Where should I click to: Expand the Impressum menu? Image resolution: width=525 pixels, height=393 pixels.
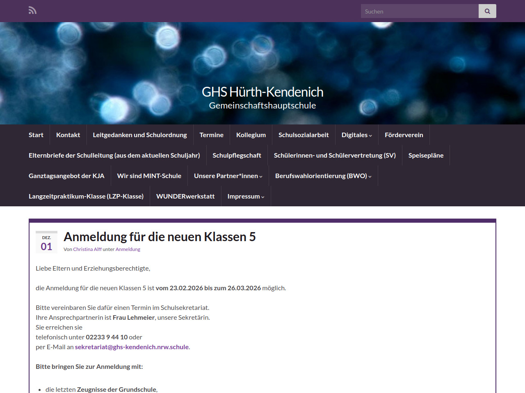(x=246, y=196)
